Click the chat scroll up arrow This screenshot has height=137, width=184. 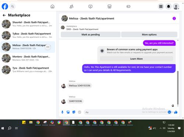click(x=178, y=40)
